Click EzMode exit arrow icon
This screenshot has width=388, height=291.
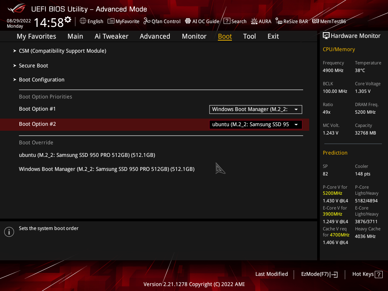pos(334,274)
